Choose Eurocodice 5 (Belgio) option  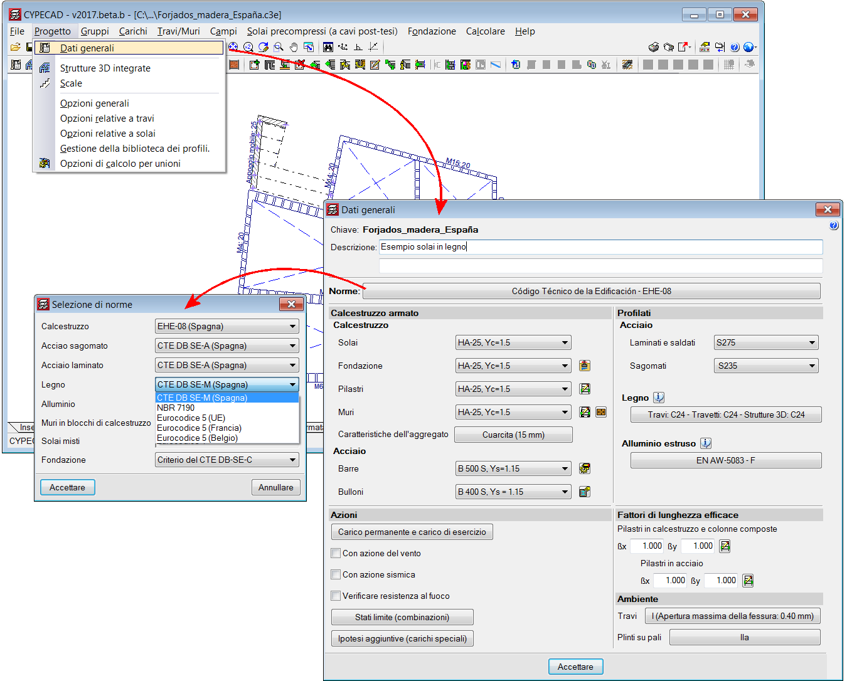click(x=227, y=438)
